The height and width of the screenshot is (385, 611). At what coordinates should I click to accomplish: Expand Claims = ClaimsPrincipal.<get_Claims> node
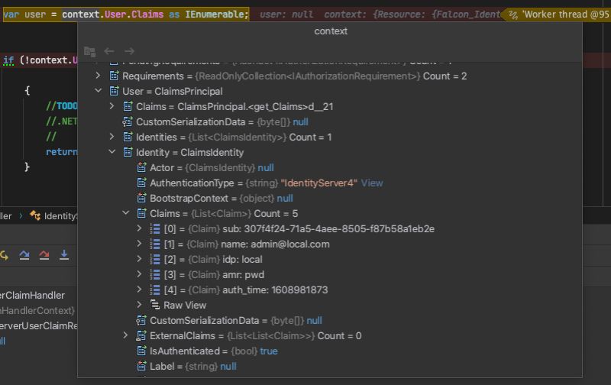[112, 106]
